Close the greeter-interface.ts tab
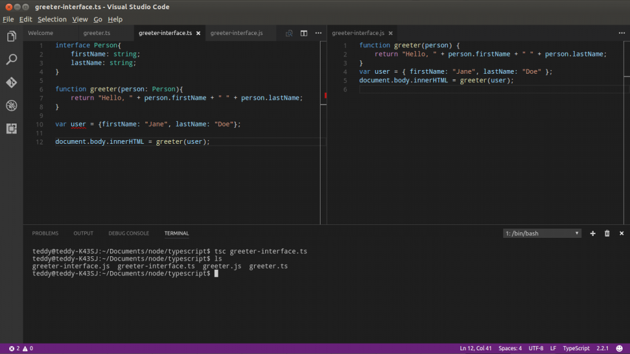This screenshot has height=354, width=630. point(198,33)
